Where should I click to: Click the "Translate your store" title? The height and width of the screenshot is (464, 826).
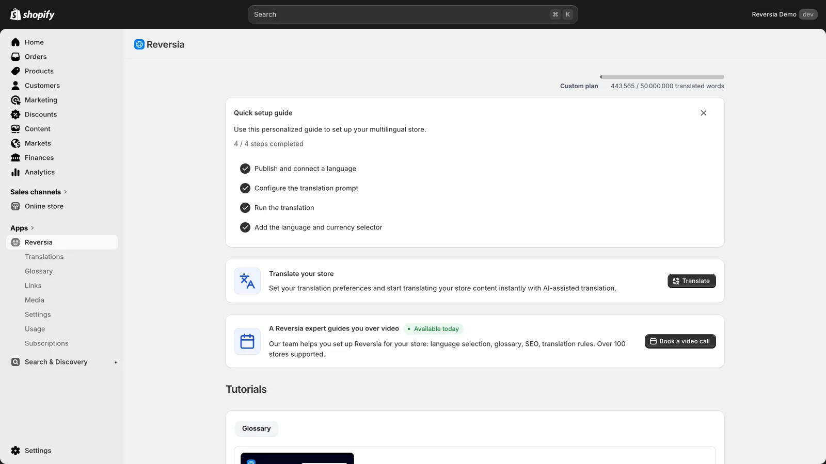pyautogui.click(x=301, y=274)
